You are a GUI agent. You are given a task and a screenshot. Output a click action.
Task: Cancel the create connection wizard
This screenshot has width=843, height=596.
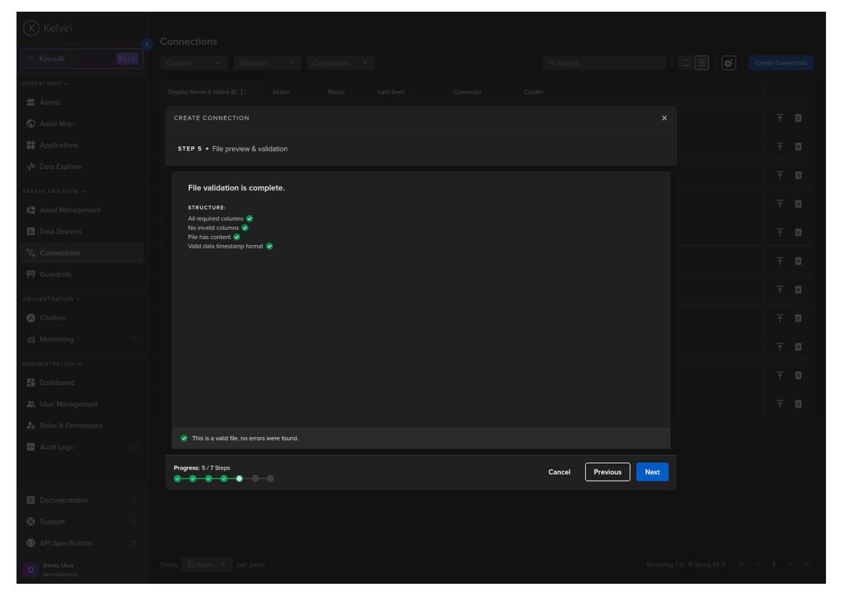(x=559, y=472)
